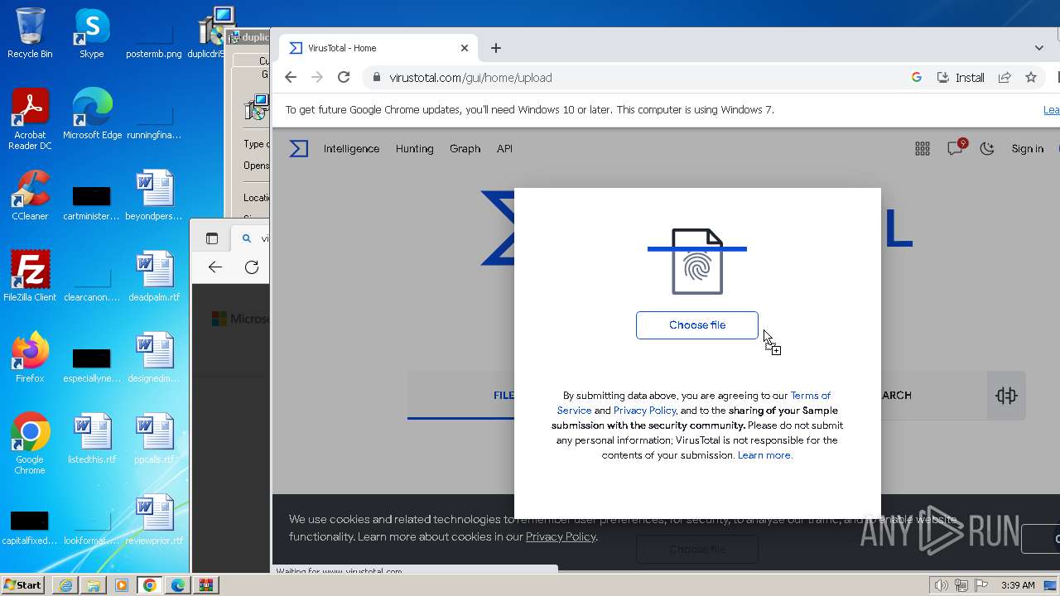The height and width of the screenshot is (596, 1060).
Task: Open the apps grid icon
Action: point(923,149)
